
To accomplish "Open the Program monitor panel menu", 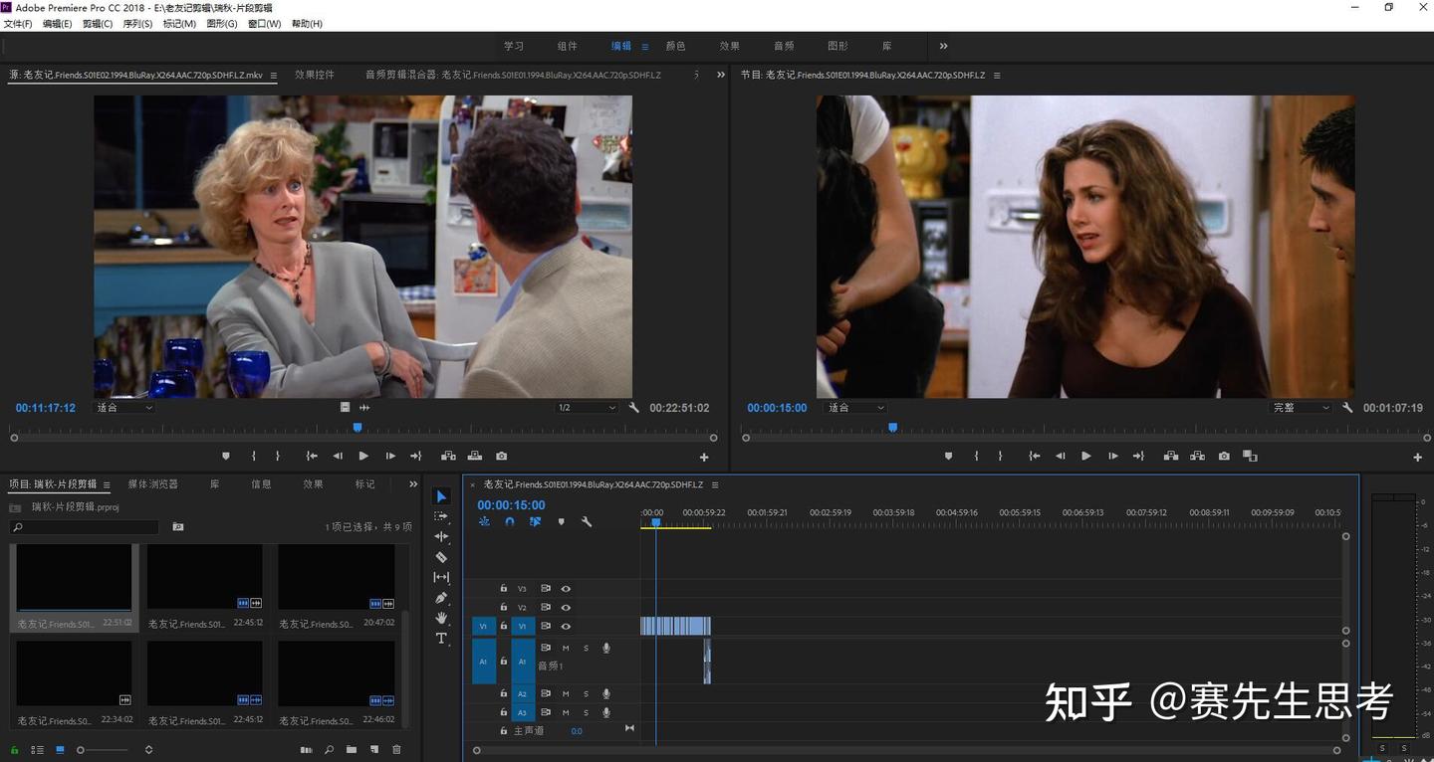I will pos(997,75).
